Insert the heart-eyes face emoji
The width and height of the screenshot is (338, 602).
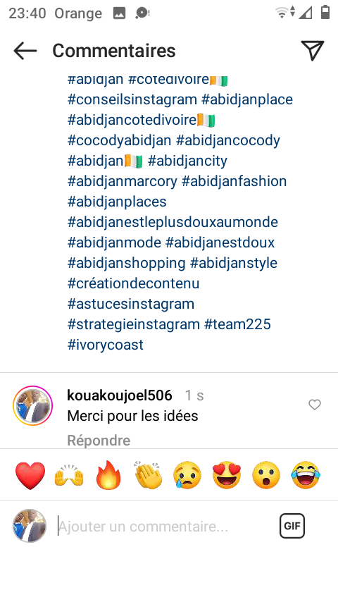tap(227, 475)
